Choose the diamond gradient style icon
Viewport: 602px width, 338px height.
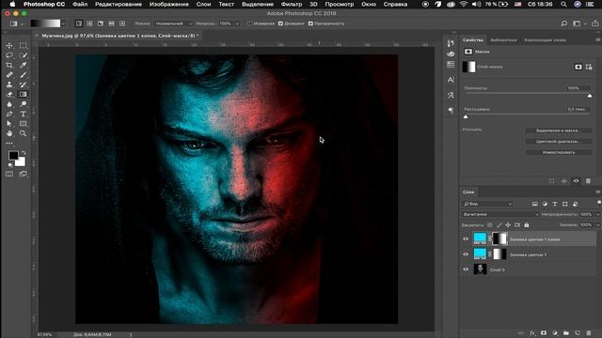click(x=122, y=23)
